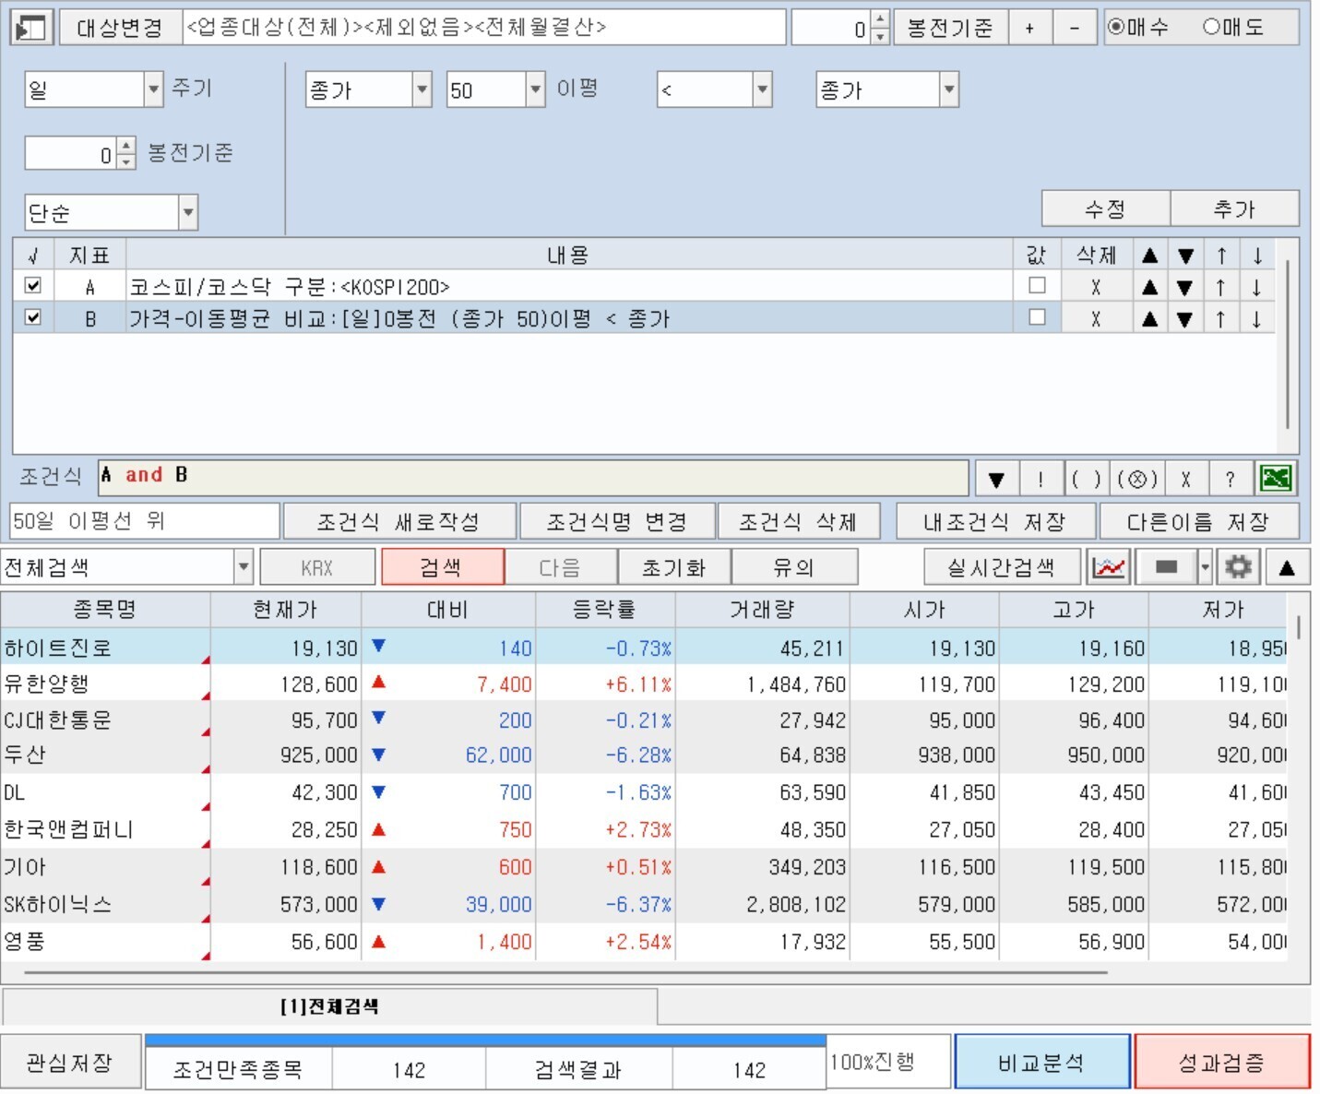Switch to the [1]전체검색 tab
1320x1094 pixels.
pos(329,1006)
